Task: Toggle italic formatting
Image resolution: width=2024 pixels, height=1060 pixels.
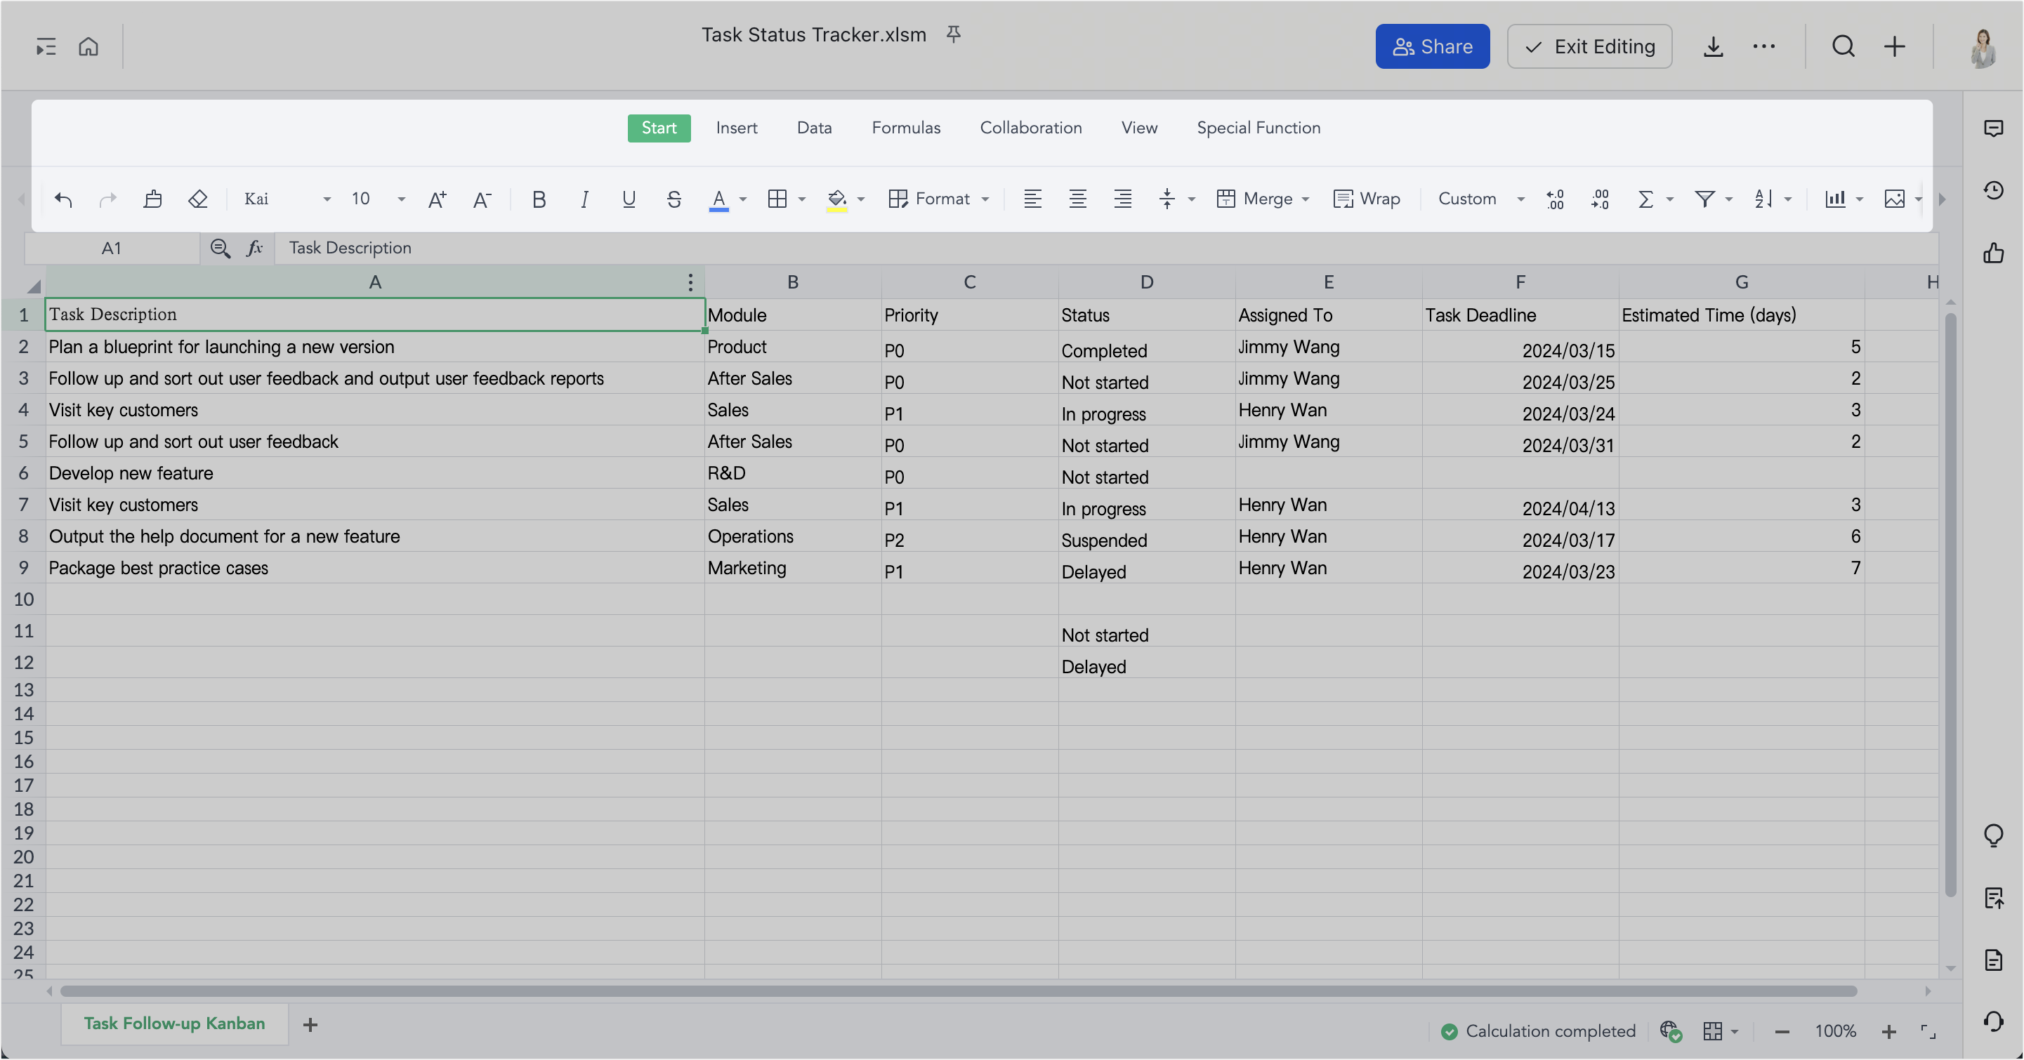Action: [584, 199]
